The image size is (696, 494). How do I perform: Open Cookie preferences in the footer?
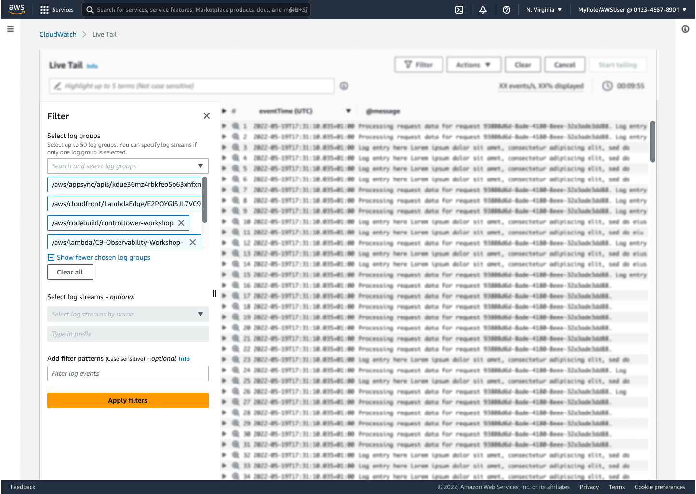point(660,487)
